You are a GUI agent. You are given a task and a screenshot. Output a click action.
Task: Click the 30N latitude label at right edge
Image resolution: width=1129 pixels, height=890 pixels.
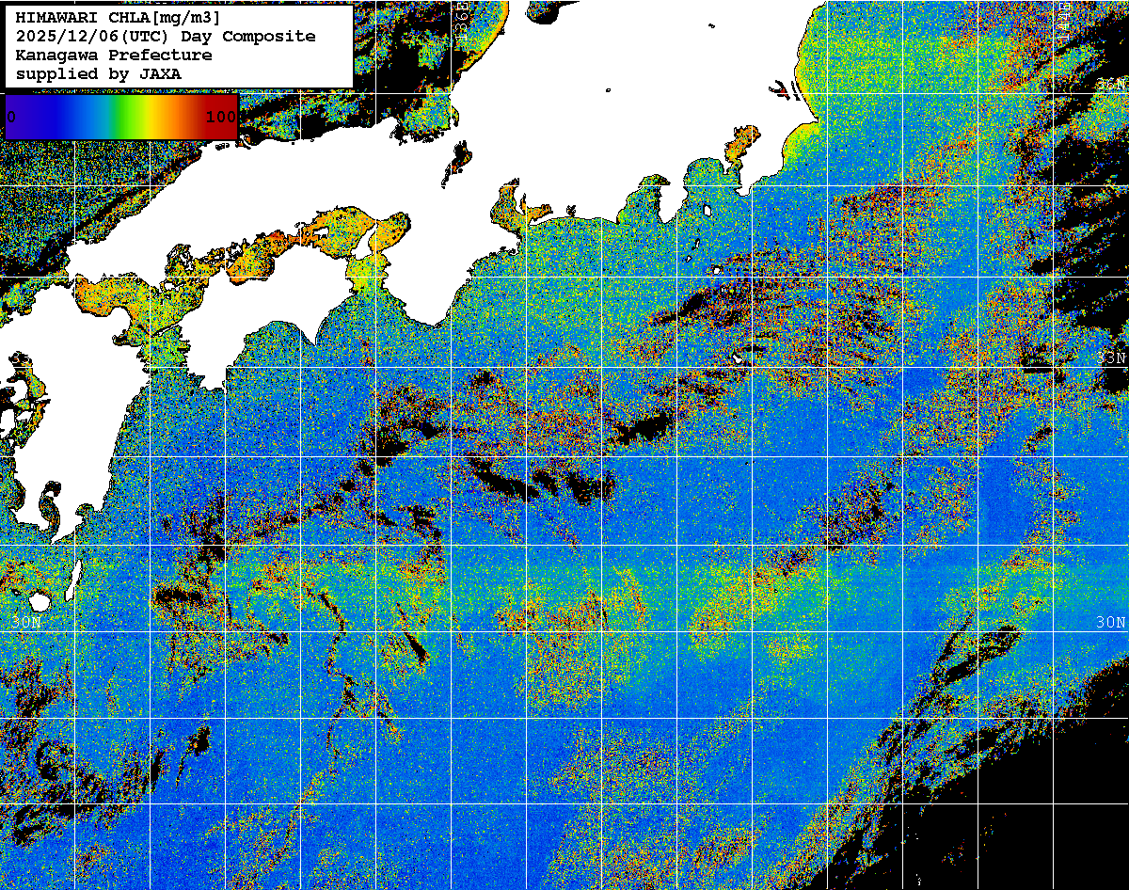(1111, 623)
